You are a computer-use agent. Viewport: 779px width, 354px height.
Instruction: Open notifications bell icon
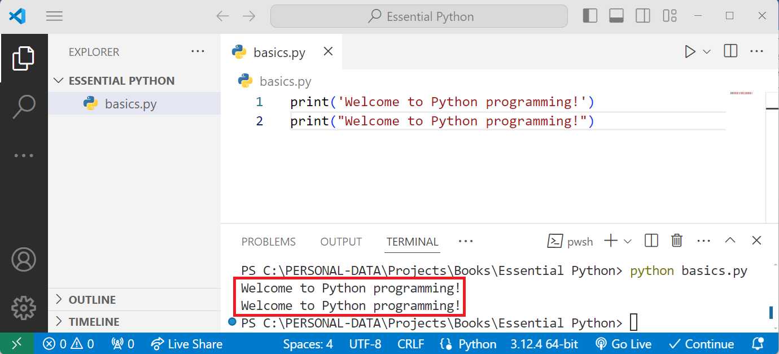tap(758, 343)
